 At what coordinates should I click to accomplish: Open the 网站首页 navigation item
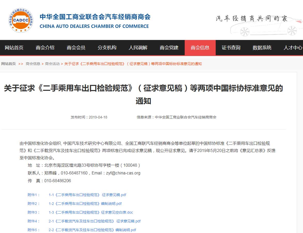(x=14, y=48)
